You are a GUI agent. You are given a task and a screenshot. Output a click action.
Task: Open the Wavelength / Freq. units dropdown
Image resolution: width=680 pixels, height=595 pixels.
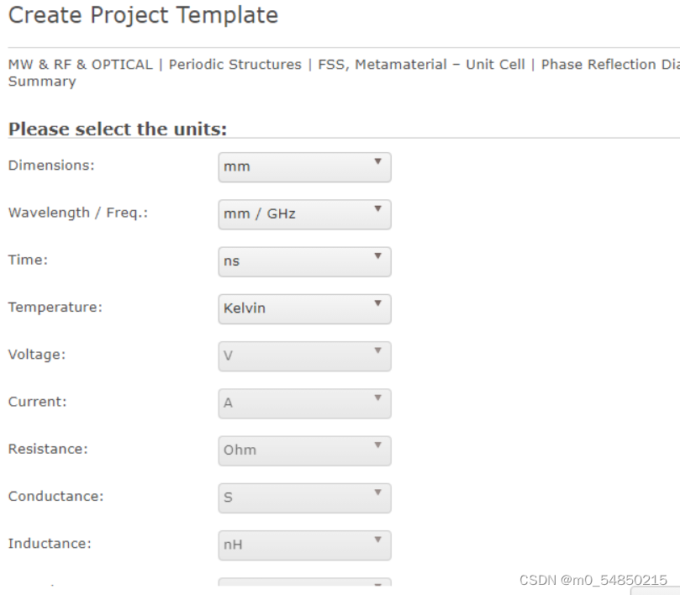[303, 213]
